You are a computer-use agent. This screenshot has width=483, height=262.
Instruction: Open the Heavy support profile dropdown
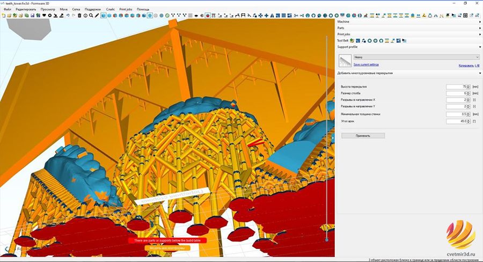[416, 57]
